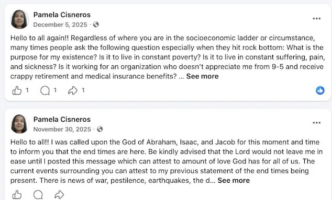Click the share count on first post
Viewport: 332px width, 200px height.
(83, 90)
